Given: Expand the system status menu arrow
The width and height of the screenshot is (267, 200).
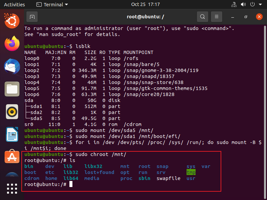Looking at the screenshot, I should 261,5.
